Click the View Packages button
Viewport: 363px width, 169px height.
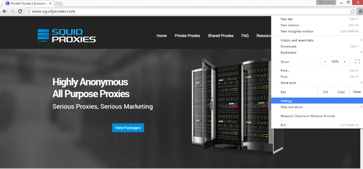tap(128, 128)
